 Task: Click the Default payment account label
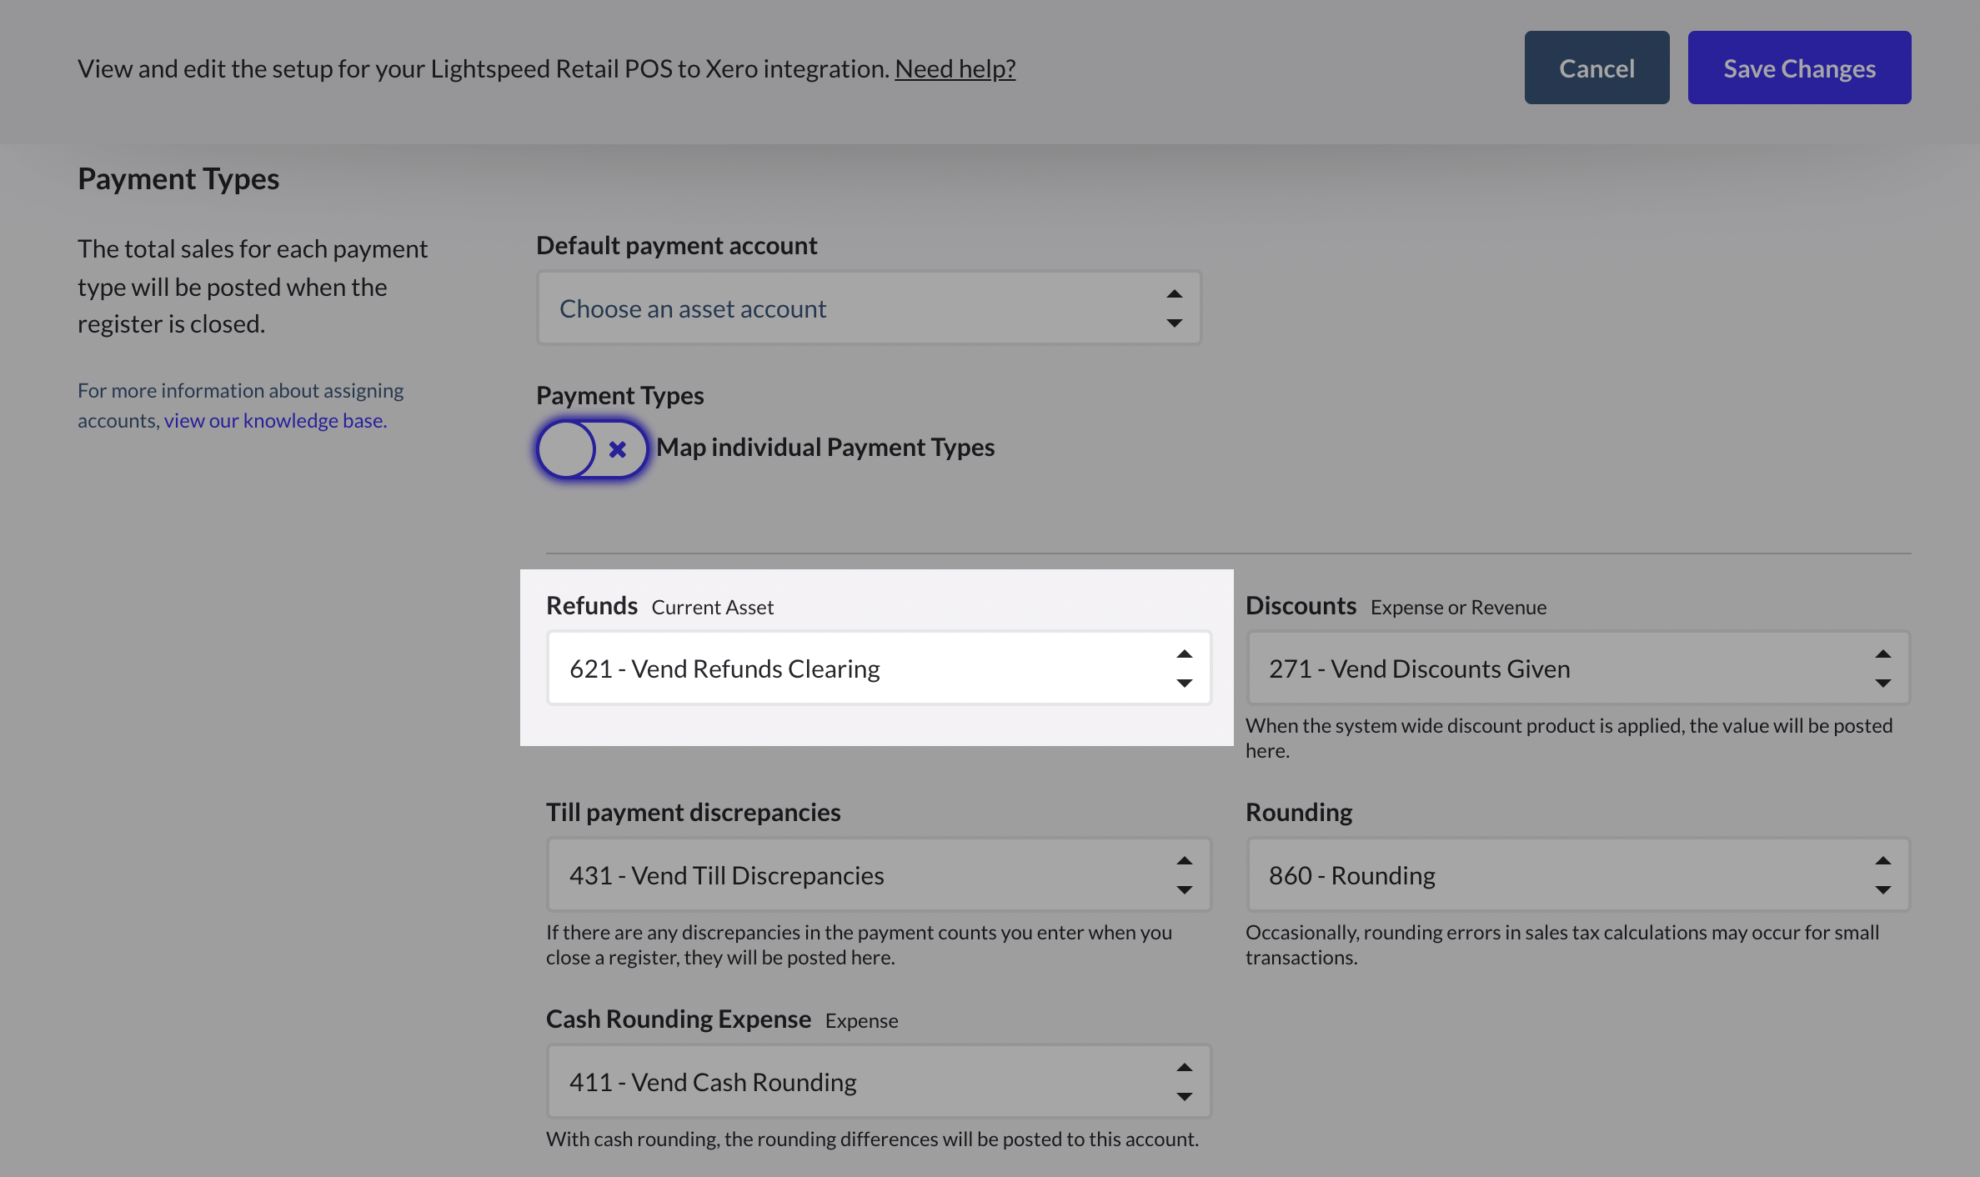click(x=676, y=245)
